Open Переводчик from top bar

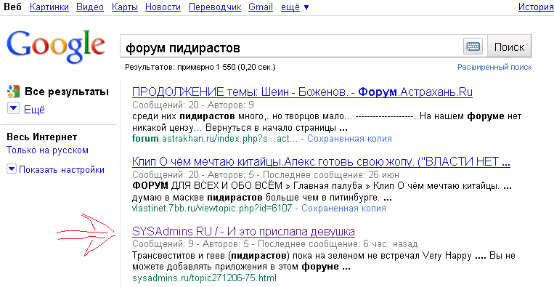pyautogui.click(x=215, y=7)
